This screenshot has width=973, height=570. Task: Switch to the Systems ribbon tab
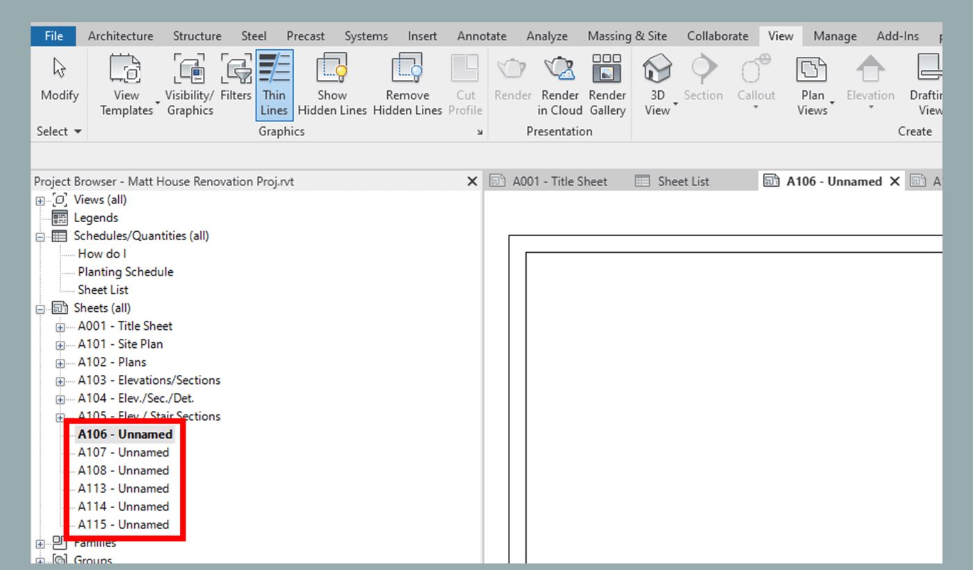[366, 36]
